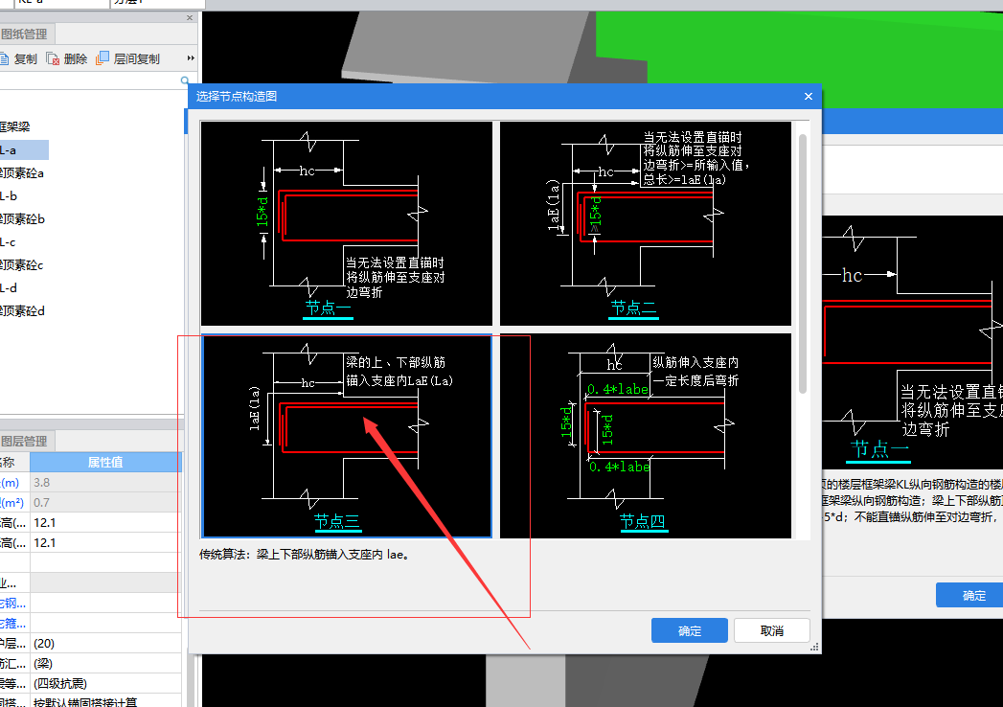Image resolution: width=1003 pixels, height=707 pixels.
Task: Select the 顶素砼a list item
Action: point(22,173)
